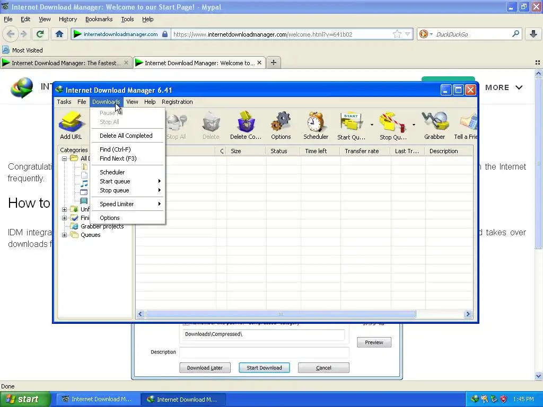Select the Queues folder in Categories
Viewport: 543px width, 407px height.
pyautogui.click(x=90, y=235)
